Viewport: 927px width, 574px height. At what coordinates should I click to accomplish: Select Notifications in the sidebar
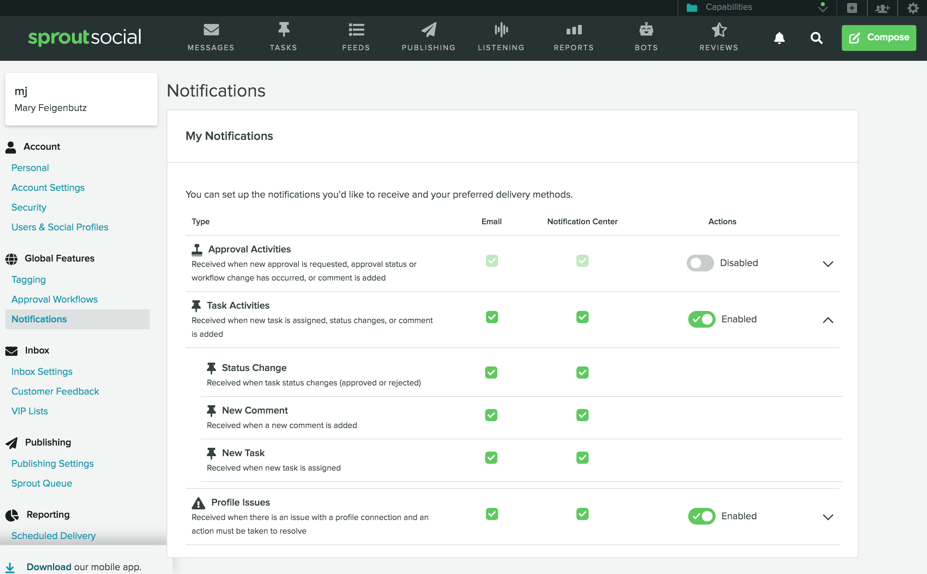tap(78, 319)
